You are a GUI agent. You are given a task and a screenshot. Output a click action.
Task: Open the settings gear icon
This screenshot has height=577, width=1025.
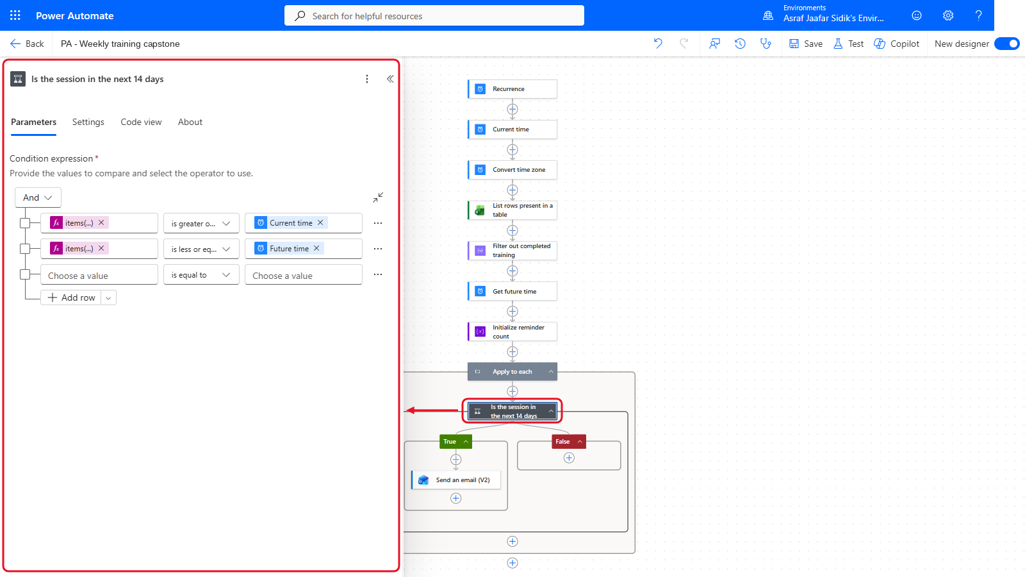coord(948,15)
